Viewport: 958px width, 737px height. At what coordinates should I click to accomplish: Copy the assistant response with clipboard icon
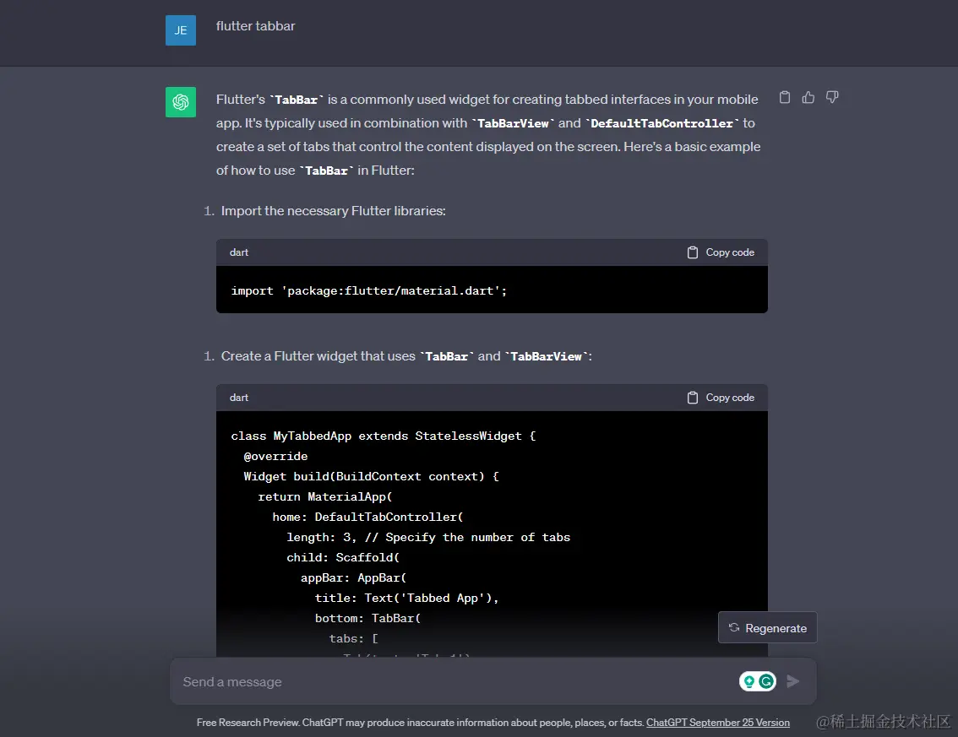pyautogui.click(x=785, y=97)
